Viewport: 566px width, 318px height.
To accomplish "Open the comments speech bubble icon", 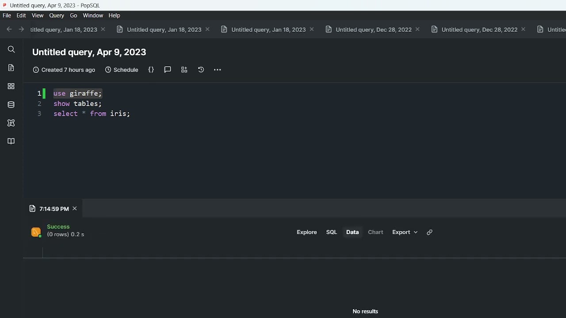I will [x=168, y=70].
